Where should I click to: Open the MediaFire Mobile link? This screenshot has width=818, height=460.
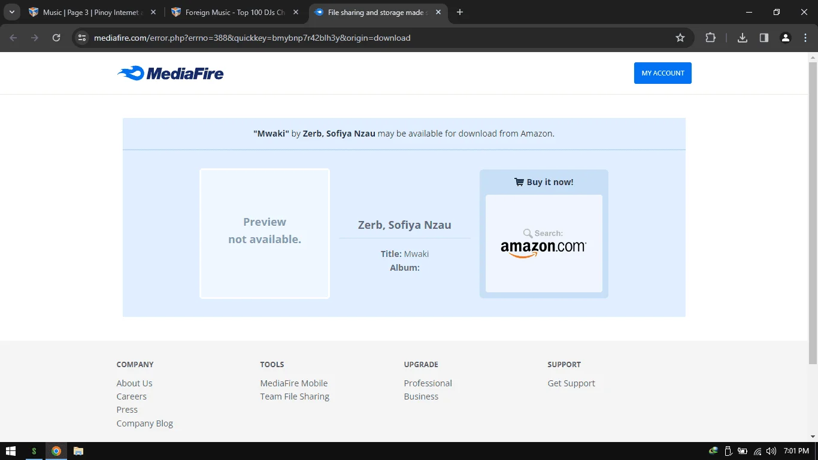click(294, 383)
